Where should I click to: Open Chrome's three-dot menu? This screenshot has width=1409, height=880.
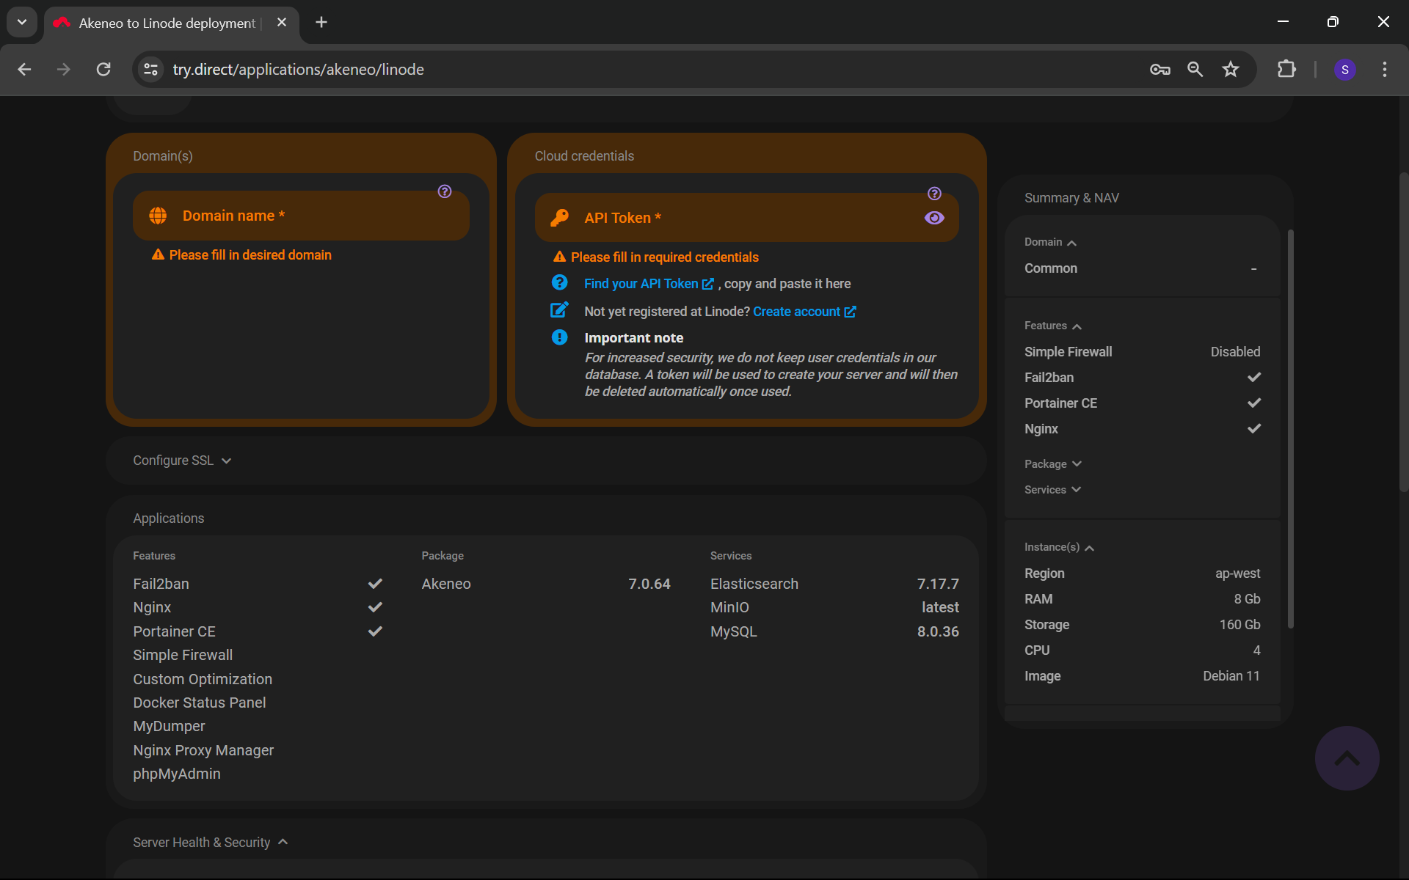[x=1384, y=69]
